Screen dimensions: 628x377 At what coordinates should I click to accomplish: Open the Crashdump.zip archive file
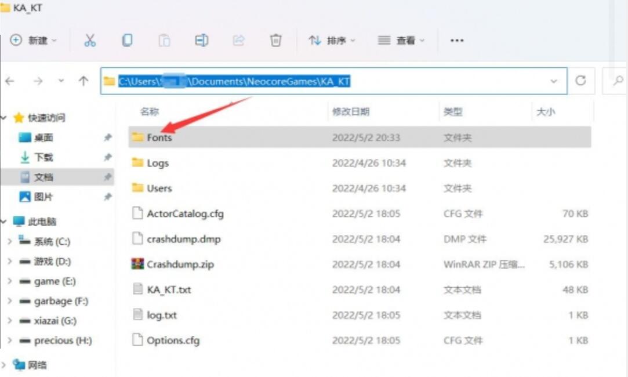tap(180, 264)
